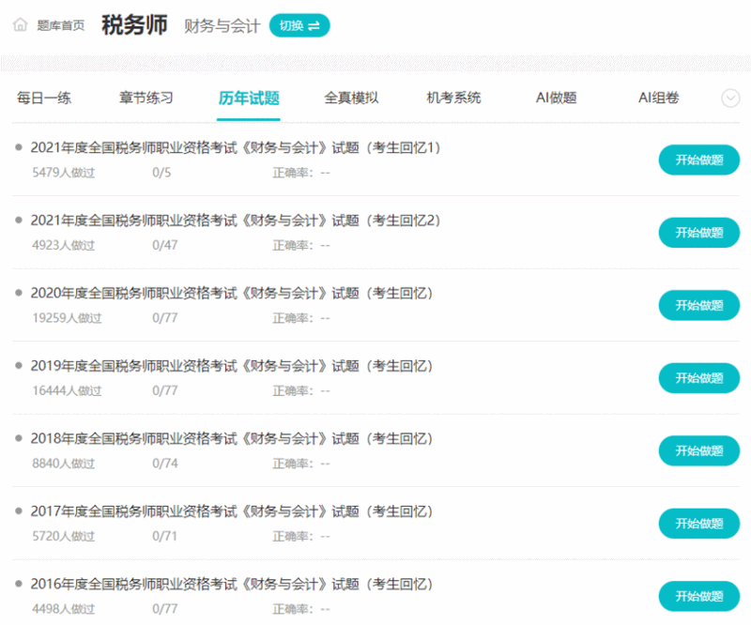This screenshot has height=625, width=751.
Task: Open the 2018年度 财务与会计 exam title link
Action: [232, 438]
